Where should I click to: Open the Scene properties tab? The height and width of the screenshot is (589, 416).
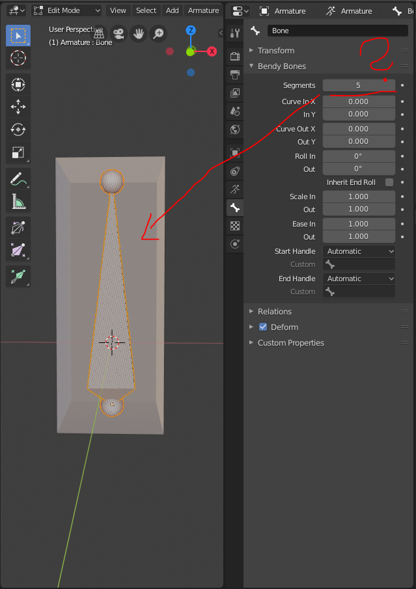(235, 111)
